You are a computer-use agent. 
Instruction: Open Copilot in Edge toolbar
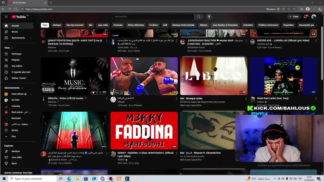[320, 9]
